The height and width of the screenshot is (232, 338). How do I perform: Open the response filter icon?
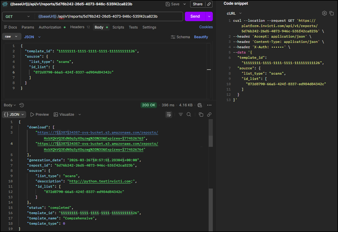click(x=180, y=115)
